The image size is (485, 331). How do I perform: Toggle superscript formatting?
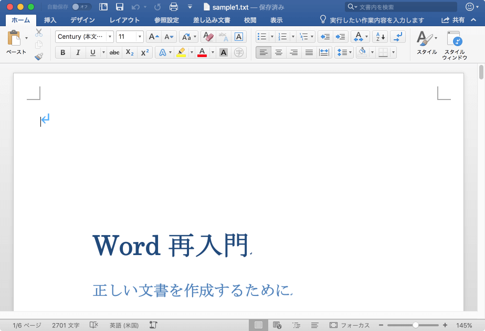tap(145, 52)
